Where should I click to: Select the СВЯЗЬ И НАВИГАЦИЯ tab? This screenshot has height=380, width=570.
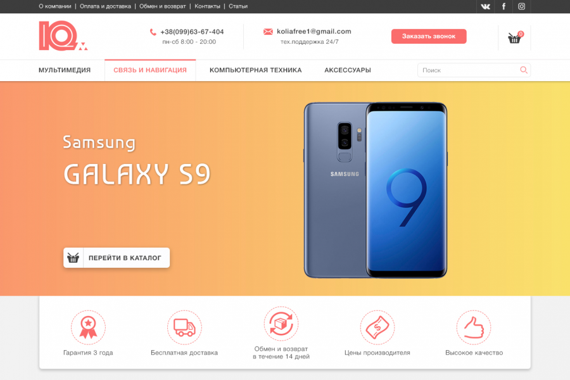point(150,70)
